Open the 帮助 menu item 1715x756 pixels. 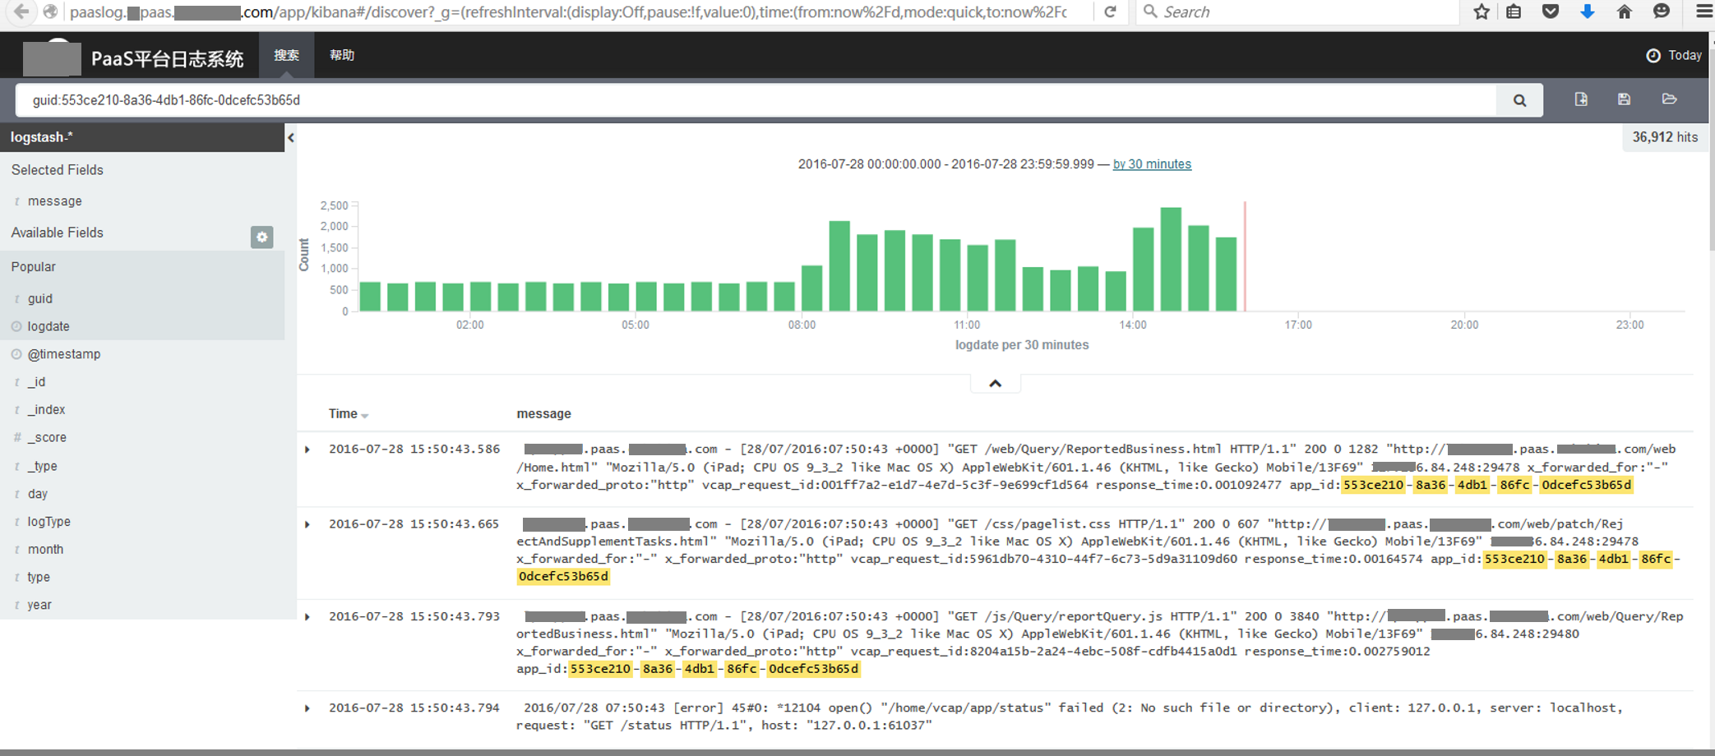(x=342, y=55)
